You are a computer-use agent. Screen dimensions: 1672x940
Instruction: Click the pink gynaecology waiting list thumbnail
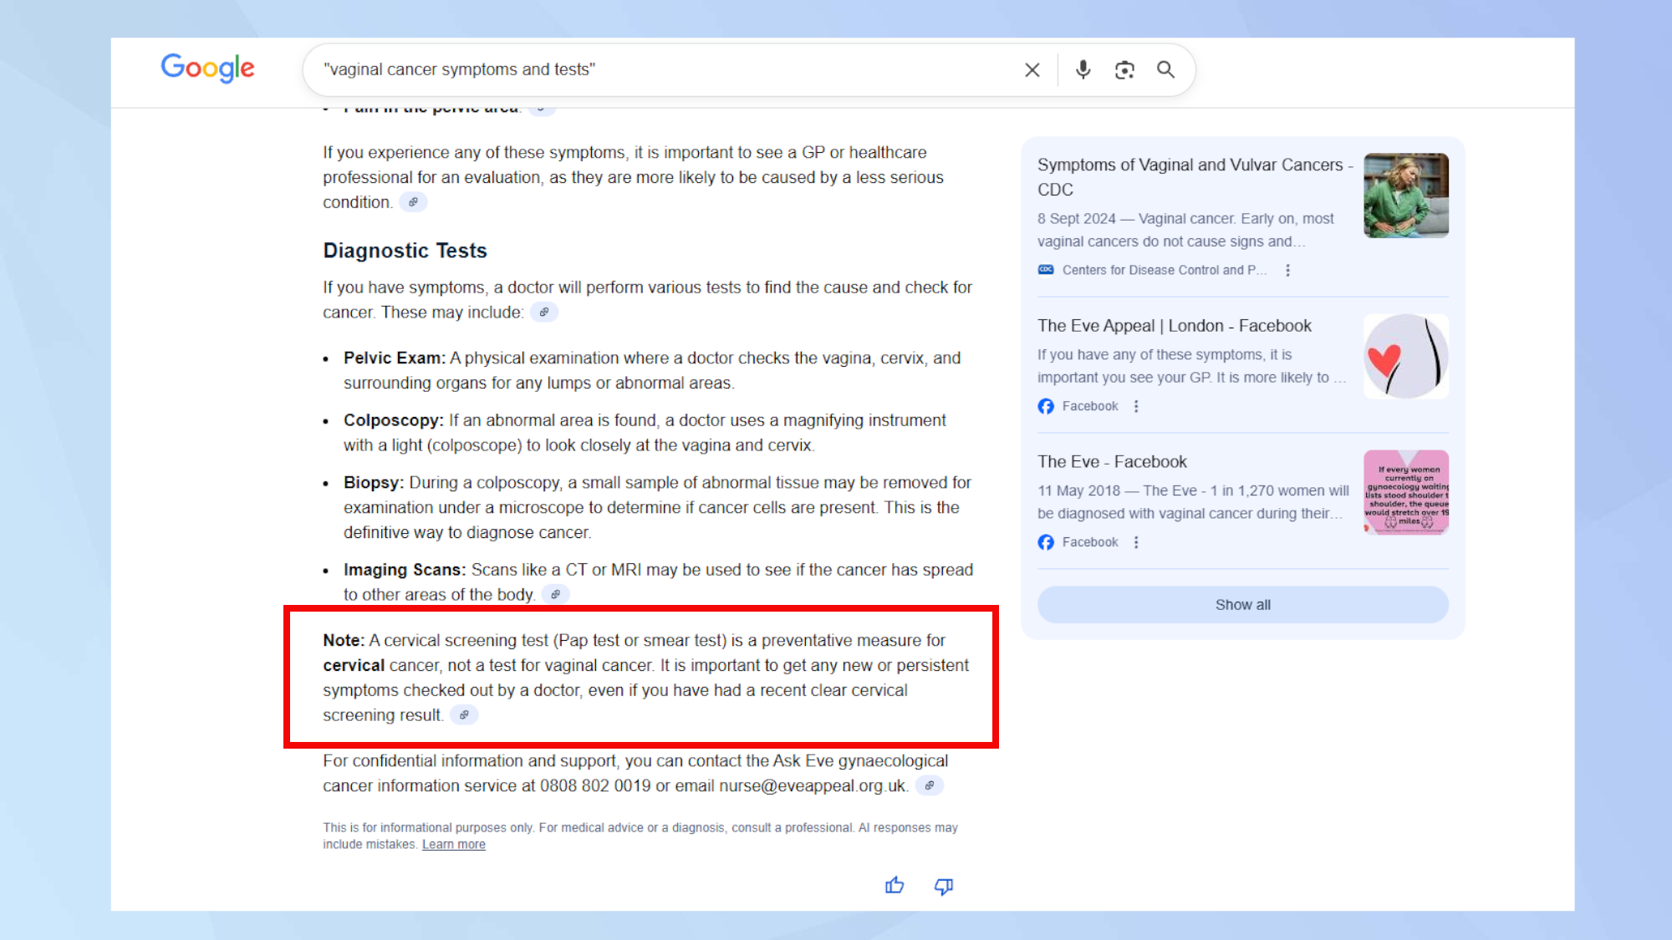coord(1405,492)
